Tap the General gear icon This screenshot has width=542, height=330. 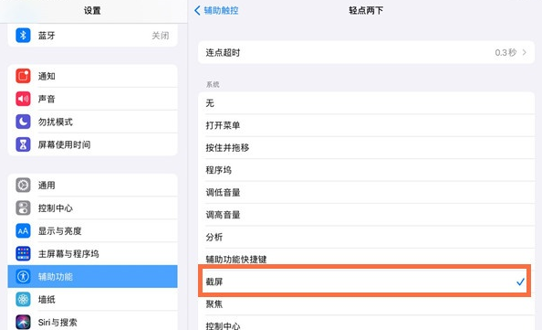pos(23,186)
